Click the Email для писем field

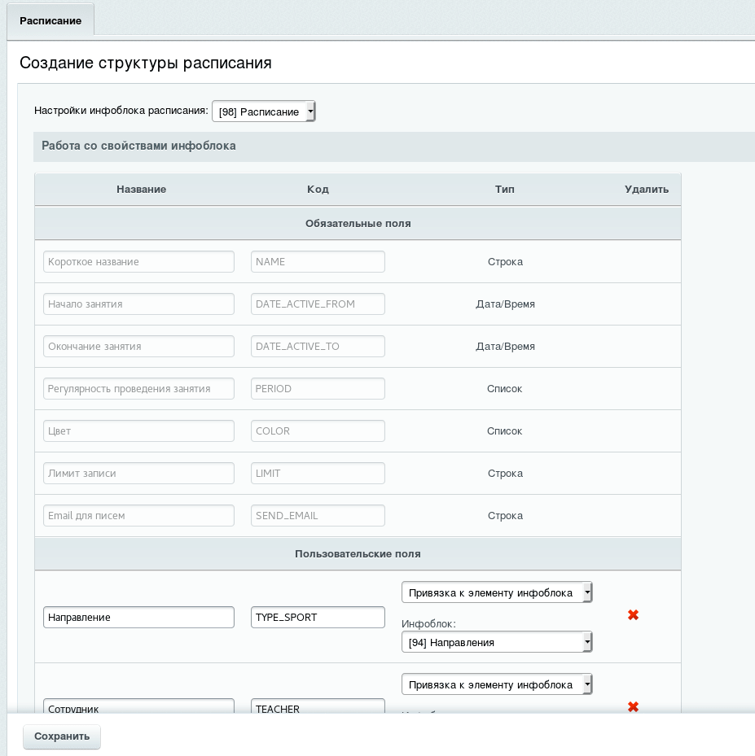[x=139, y=515]
